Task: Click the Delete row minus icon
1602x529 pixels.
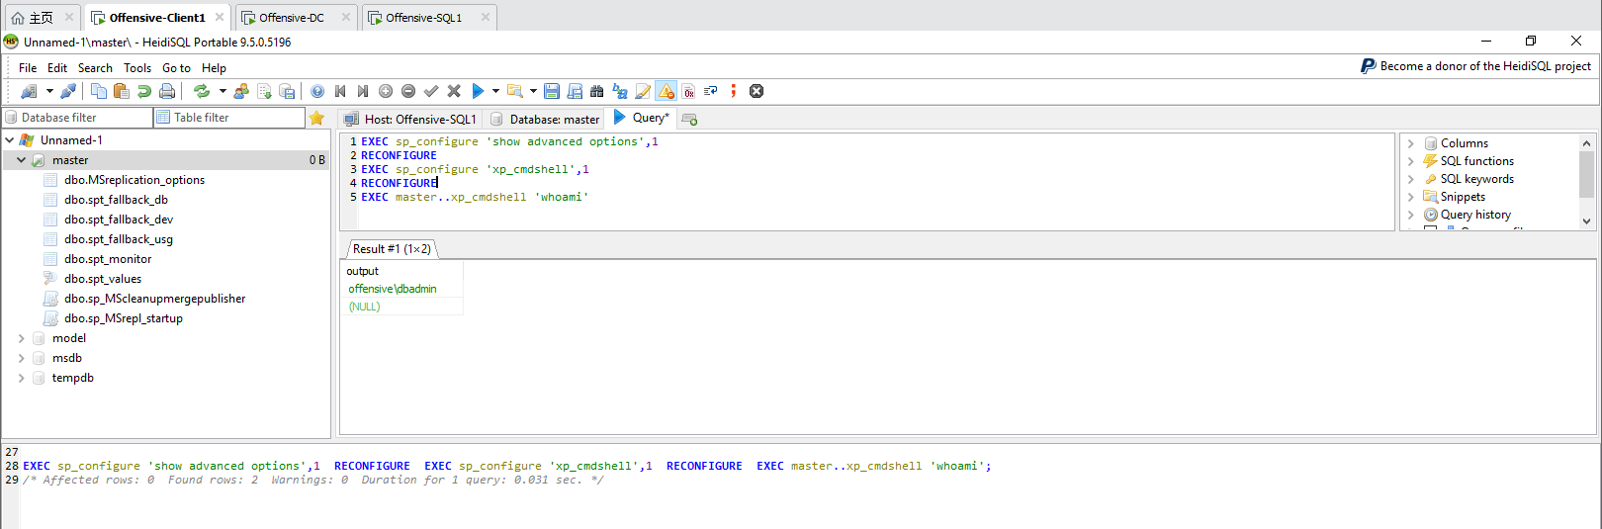Action: point(408,91)
